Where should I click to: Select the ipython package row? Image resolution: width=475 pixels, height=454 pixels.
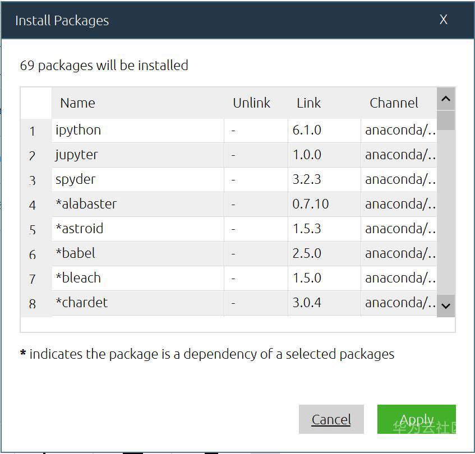pyautogui.click(x=79, y=130)
